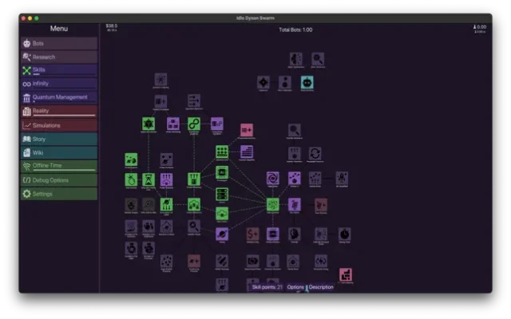
Task: Select the stopwatch skill node
Action: (x=344, y=234)
